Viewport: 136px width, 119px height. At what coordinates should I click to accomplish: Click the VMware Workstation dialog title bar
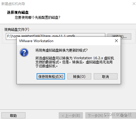click(x=65, y=41)
